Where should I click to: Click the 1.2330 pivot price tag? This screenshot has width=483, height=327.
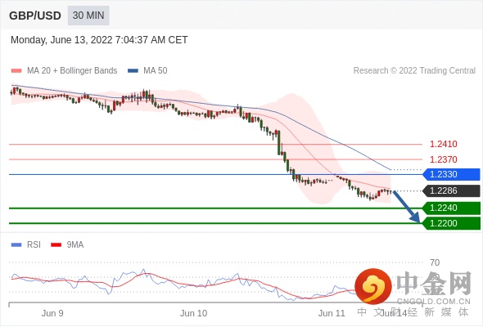[451, 174]
